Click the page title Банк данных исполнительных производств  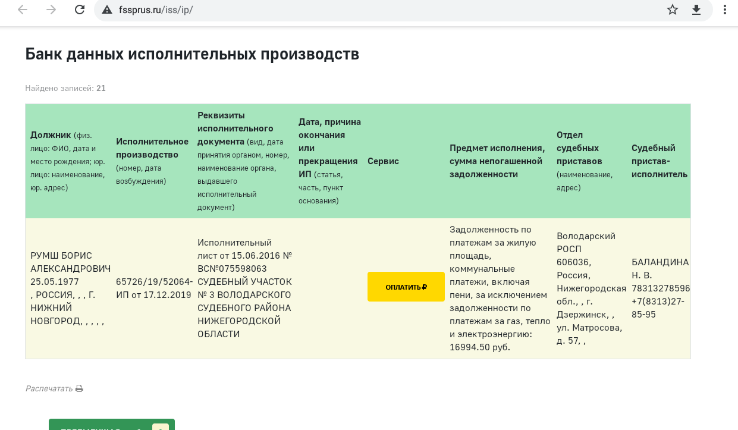(x=191, y=54)
